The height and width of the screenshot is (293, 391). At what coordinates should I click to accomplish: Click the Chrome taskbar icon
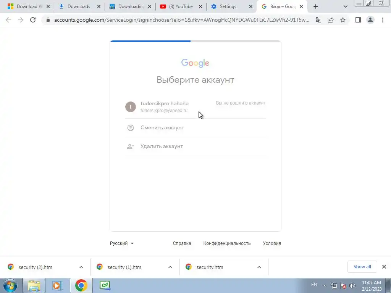click(81, 285)
